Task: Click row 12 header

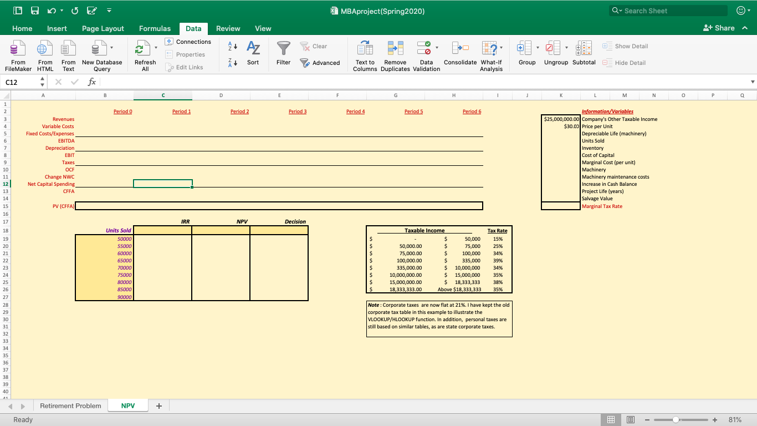Action: 5,184
